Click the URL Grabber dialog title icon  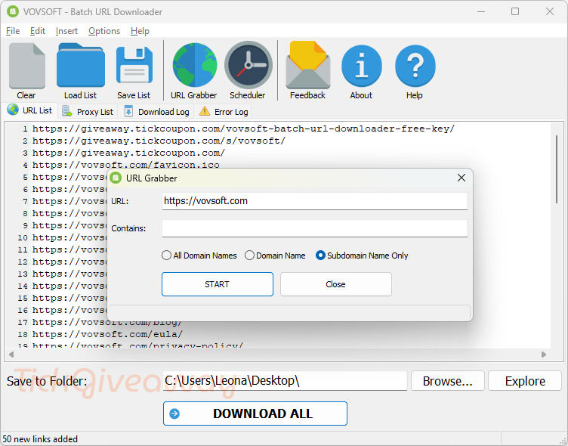pyautogui.click(x=116, y=178)
